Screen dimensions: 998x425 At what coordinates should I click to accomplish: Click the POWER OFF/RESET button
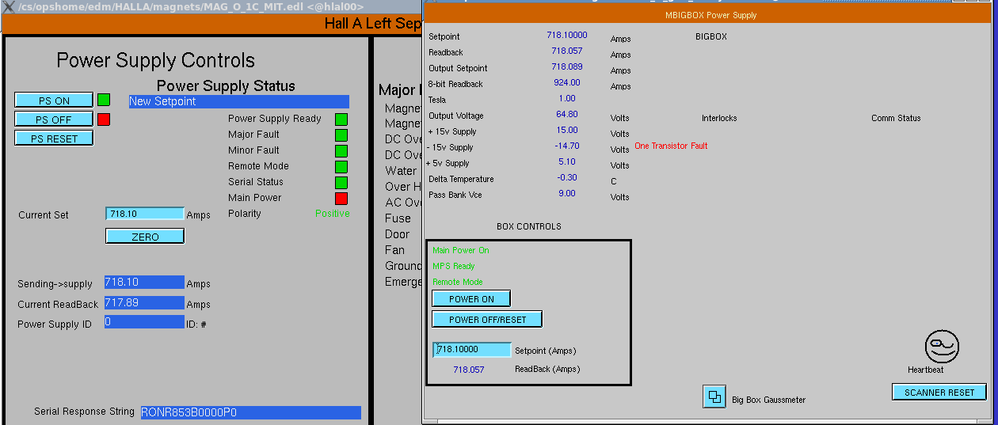487,320
